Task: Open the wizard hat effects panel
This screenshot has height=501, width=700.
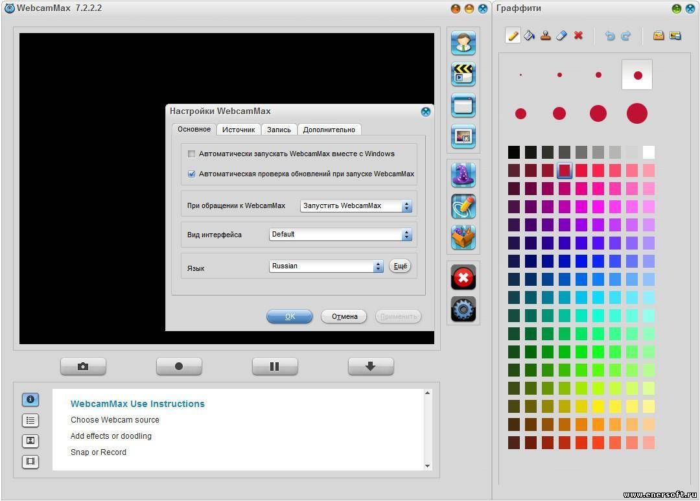Action: (463, 175)
